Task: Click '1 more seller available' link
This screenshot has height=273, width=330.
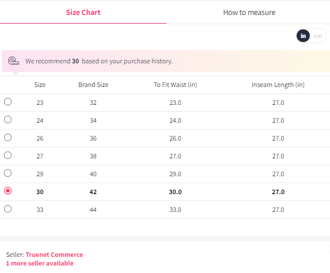Action: pyautogui.click(x=40, y=263)
